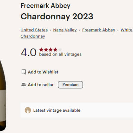Click the round bottle icon for Latest vintage

(x=28, y=110)
